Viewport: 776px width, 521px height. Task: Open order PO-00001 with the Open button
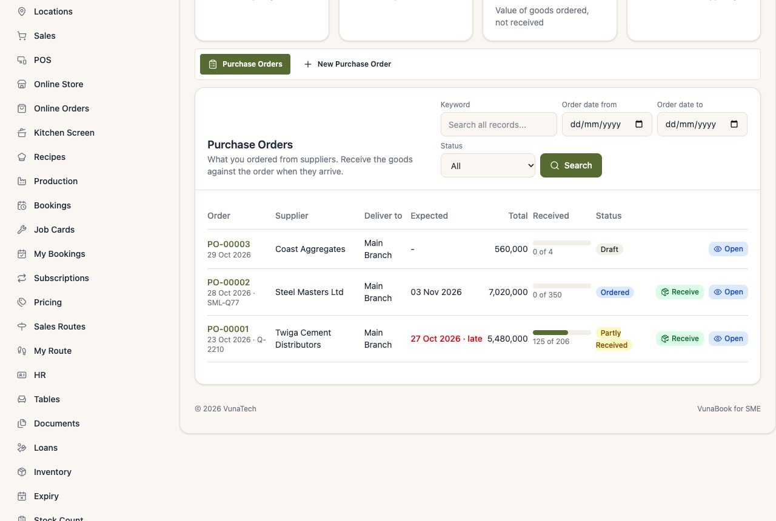tap(728, 339)
